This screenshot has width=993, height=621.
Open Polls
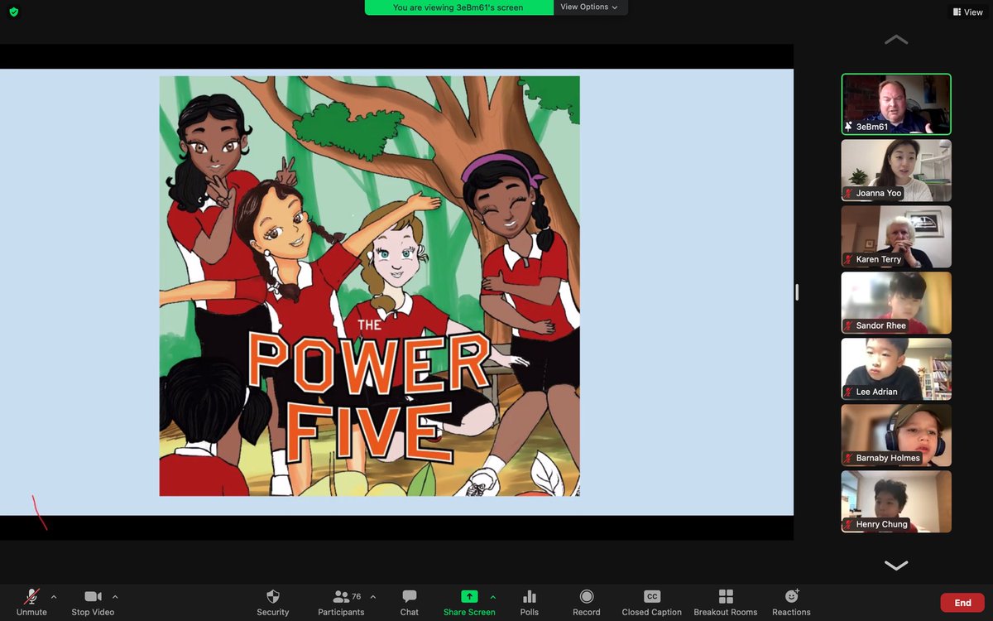coord(530,602)
